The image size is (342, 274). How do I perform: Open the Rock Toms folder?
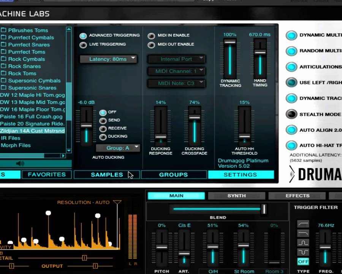coord(19,73)
